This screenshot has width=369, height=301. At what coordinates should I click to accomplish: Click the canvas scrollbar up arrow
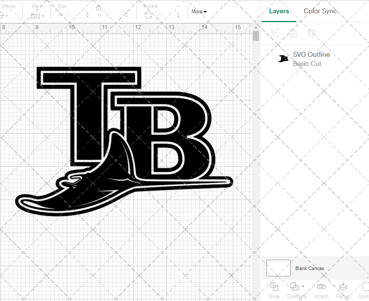point(256,28)
